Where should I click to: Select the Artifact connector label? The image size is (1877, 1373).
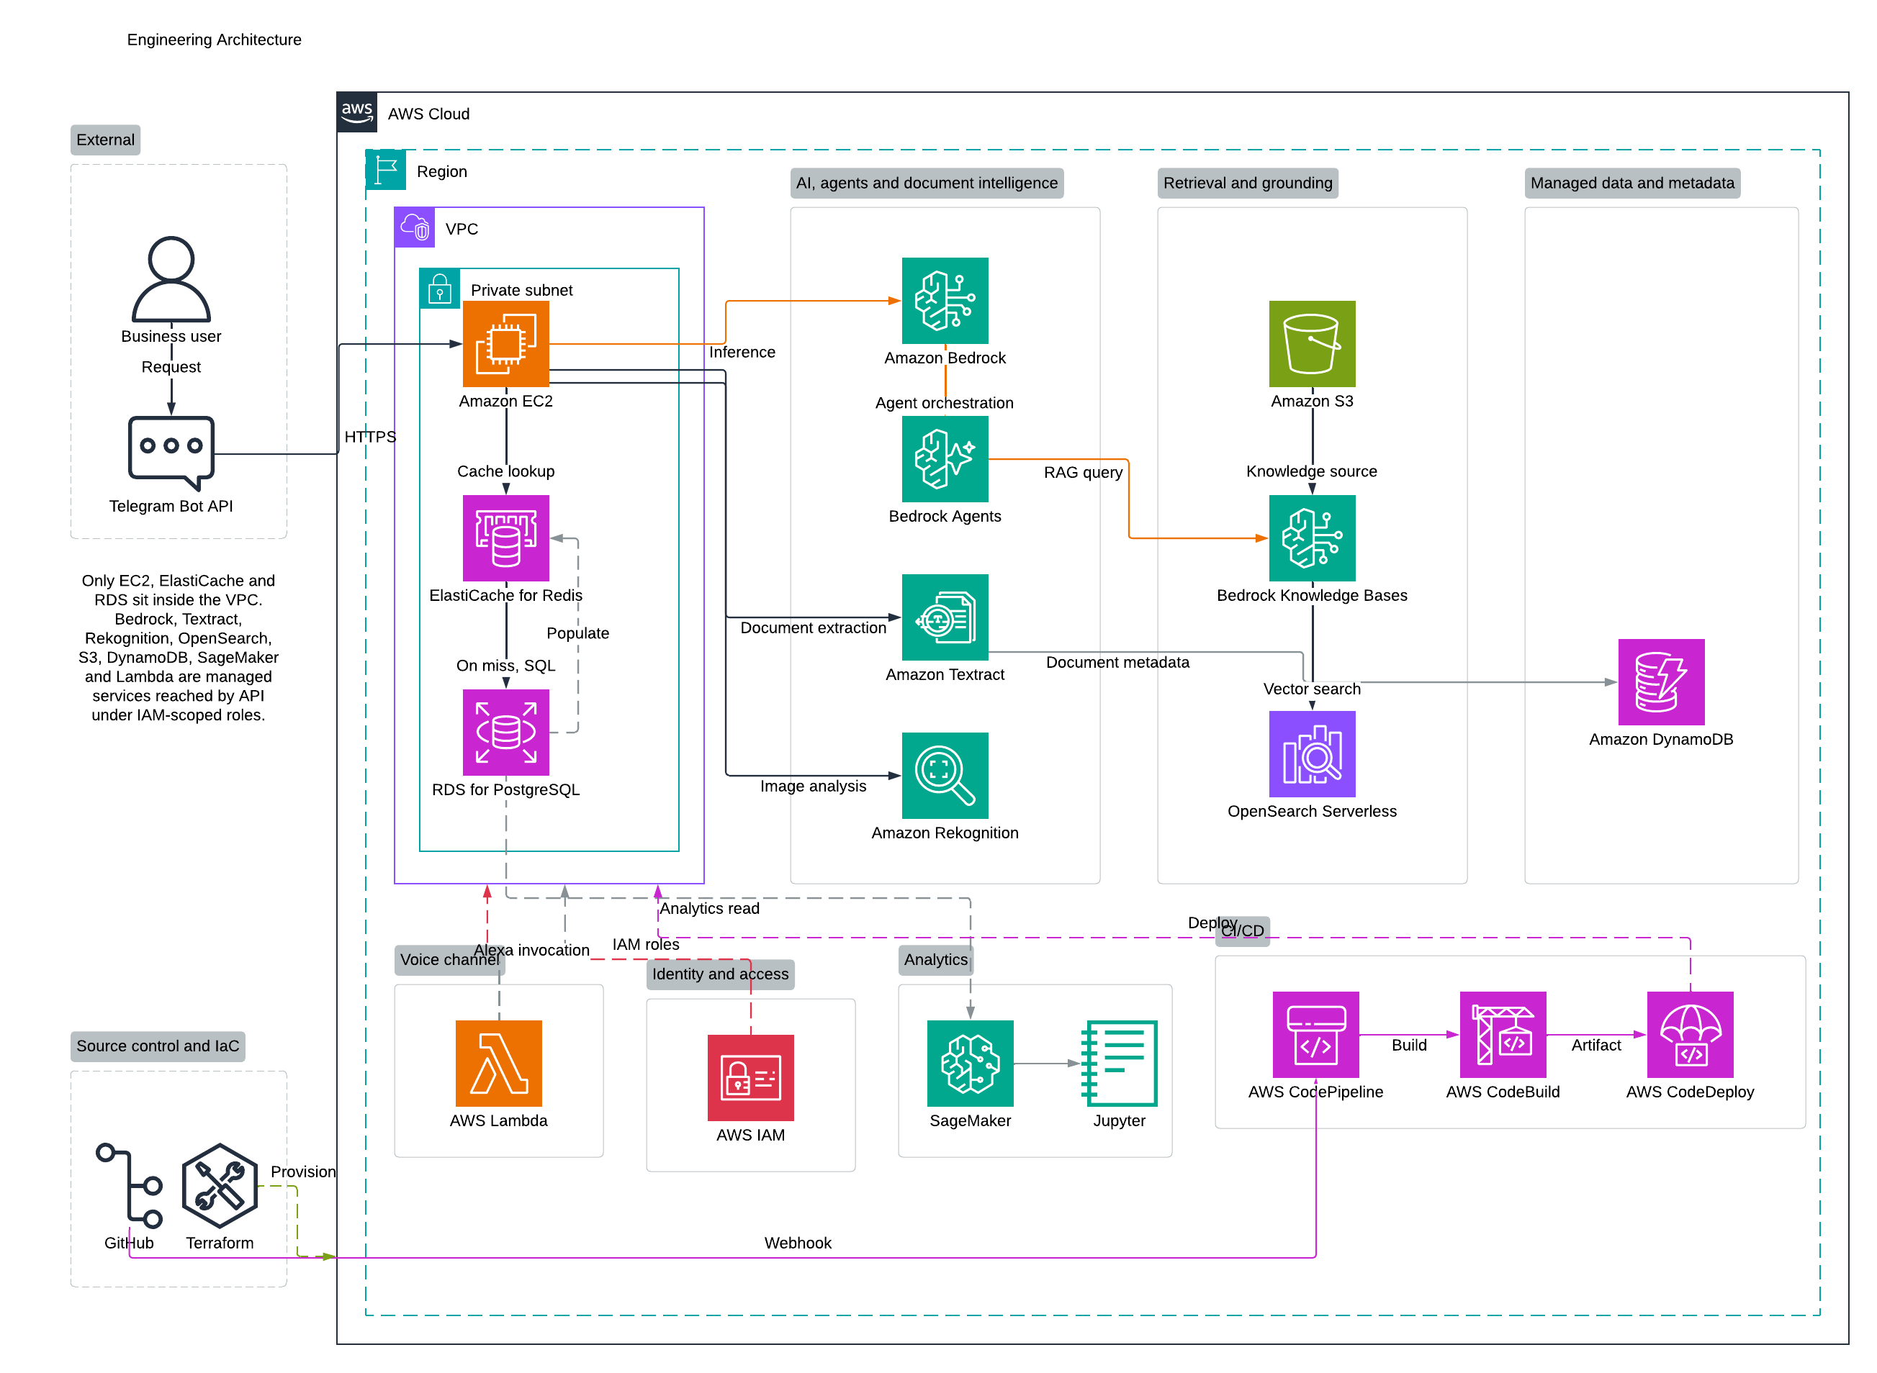click(1597, 1046)
